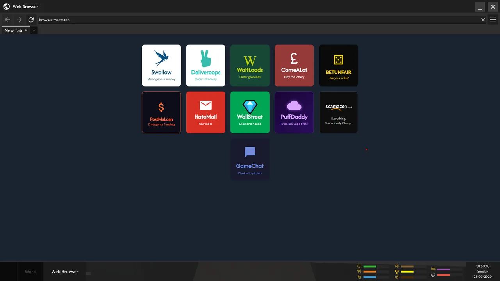Click the fork and knife hunger icon

point(359,272)
